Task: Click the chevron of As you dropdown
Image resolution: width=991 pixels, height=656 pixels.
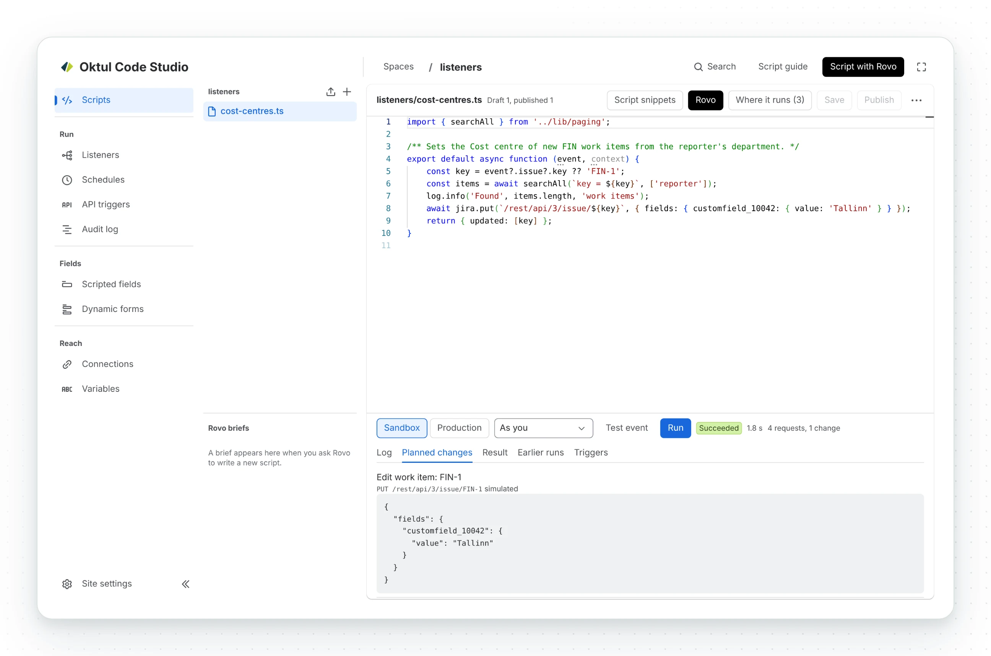Action: pyautogui.click(x=582, y=428)
